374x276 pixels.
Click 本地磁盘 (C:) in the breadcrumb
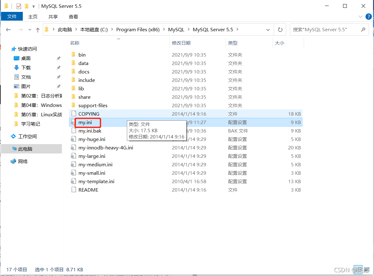(94, 30)
